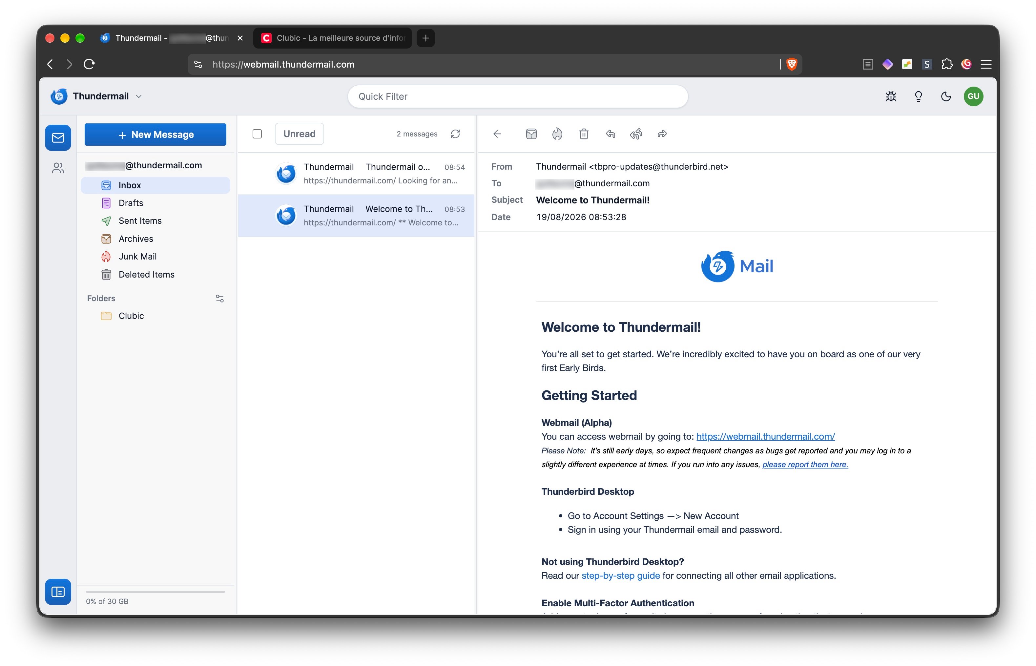
Task: Reply to the message
Action: coord(611,134)
